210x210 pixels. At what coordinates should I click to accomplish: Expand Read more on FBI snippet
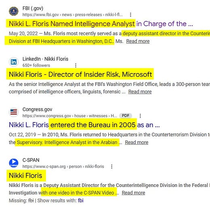point(138,41)
